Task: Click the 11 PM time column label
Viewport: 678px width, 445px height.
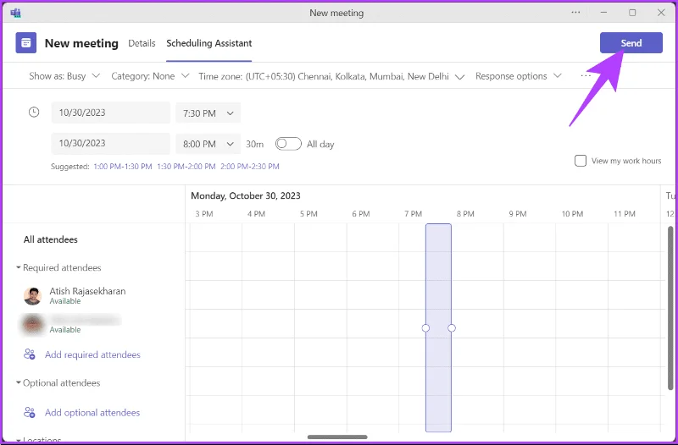Action: [x=625, y=214]
